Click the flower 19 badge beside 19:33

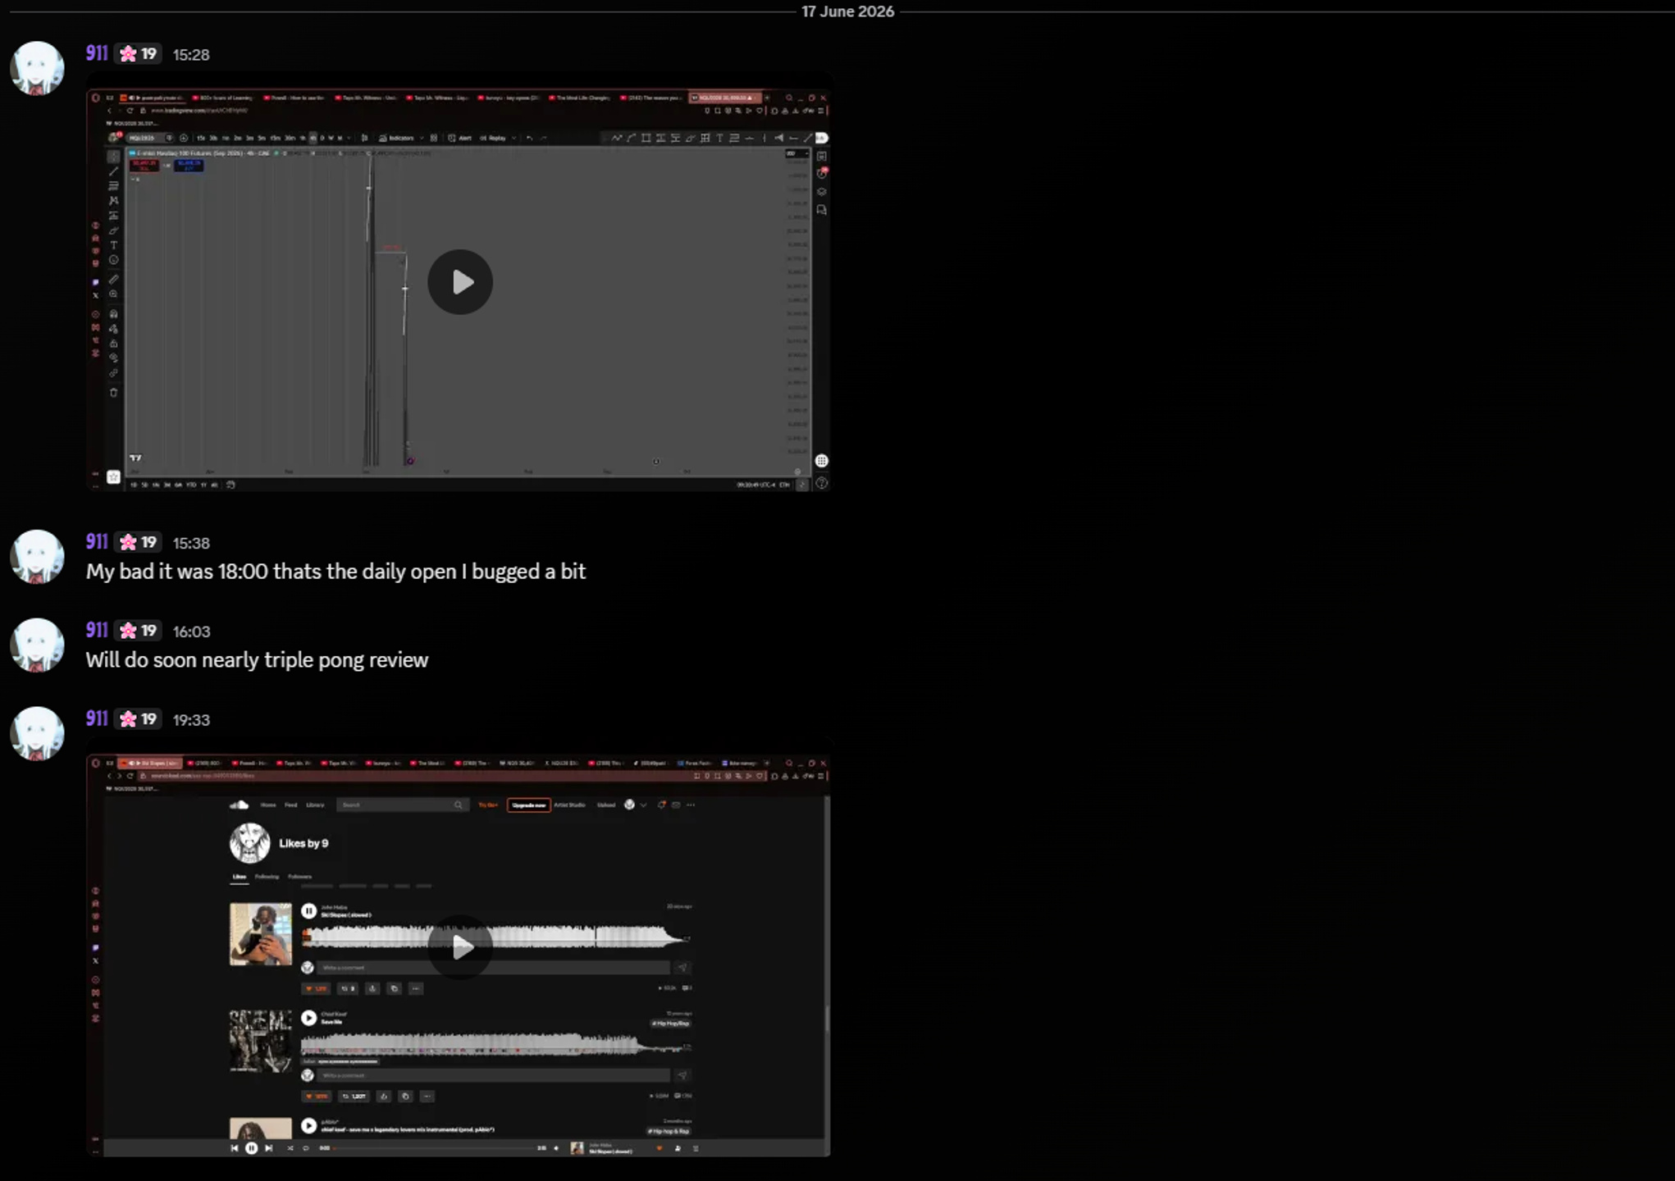[x=138, y=720]
